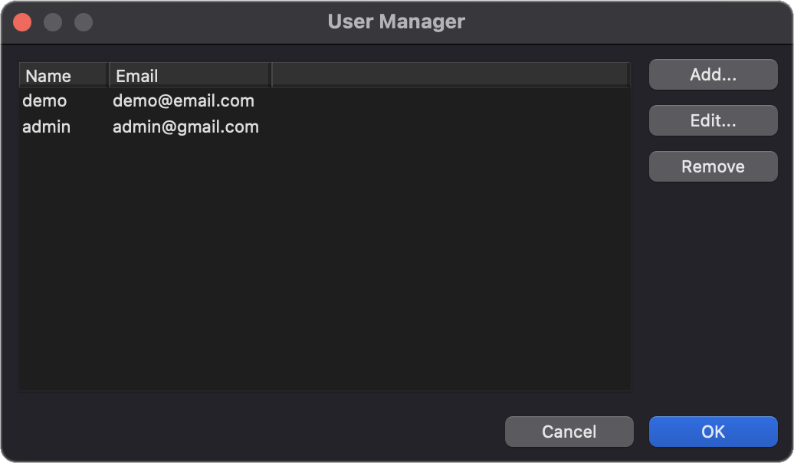
Task: Click the gray zoom window button
Action: 84,22
